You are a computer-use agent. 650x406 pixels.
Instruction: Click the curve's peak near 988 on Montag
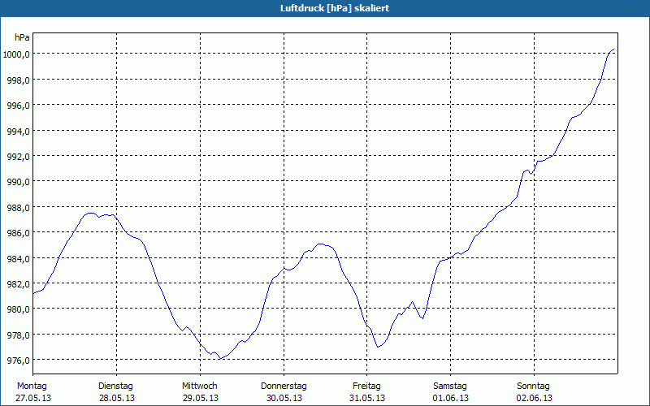pyautogui.click(x=91, y=214)
